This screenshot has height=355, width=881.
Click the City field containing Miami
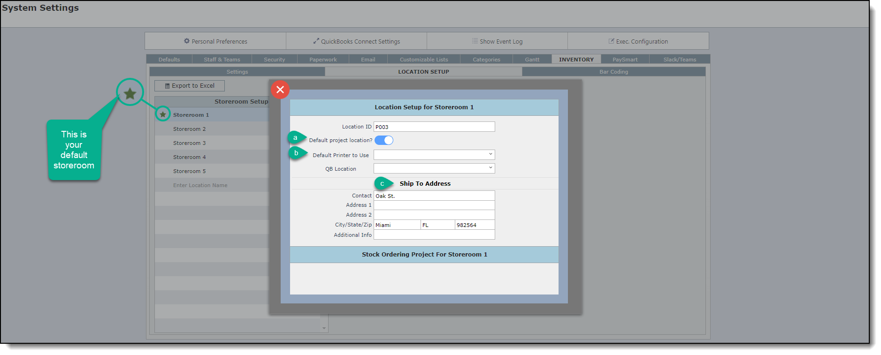[397, 225]
